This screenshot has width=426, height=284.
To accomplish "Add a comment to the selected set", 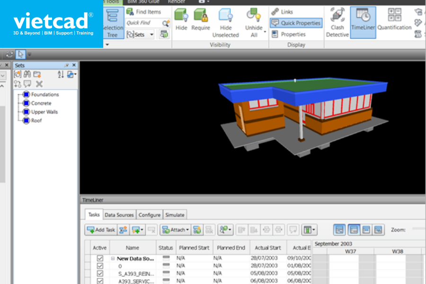I will 27,84.
